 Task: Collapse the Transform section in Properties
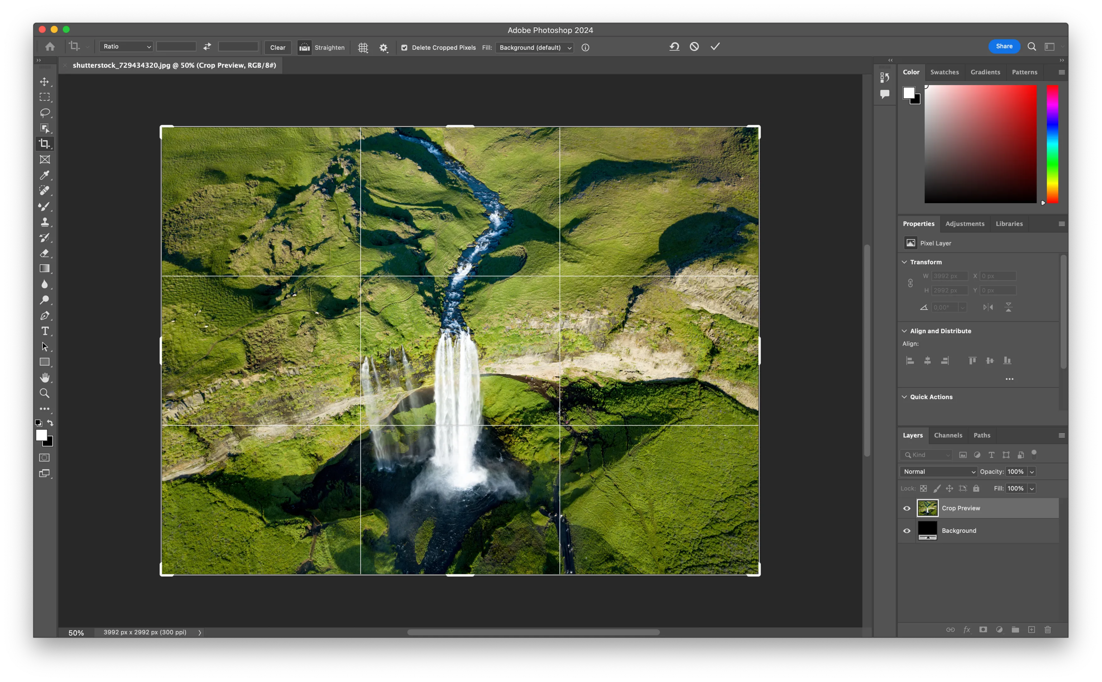pyautogui.click(x=905, y=261)
